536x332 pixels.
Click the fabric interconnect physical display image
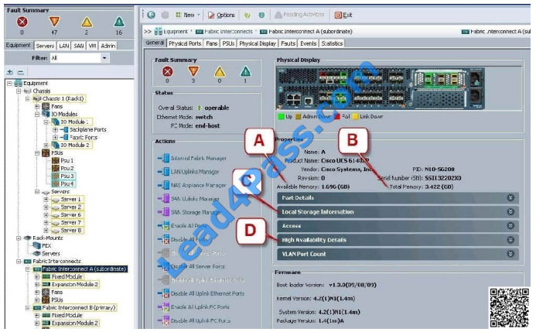(381, 88)
